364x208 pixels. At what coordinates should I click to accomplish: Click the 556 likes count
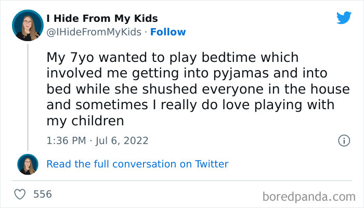(42, 194)
